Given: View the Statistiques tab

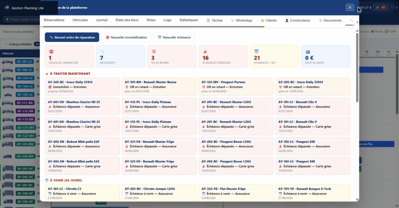Looking at the screenshot, I should point(189,20).
